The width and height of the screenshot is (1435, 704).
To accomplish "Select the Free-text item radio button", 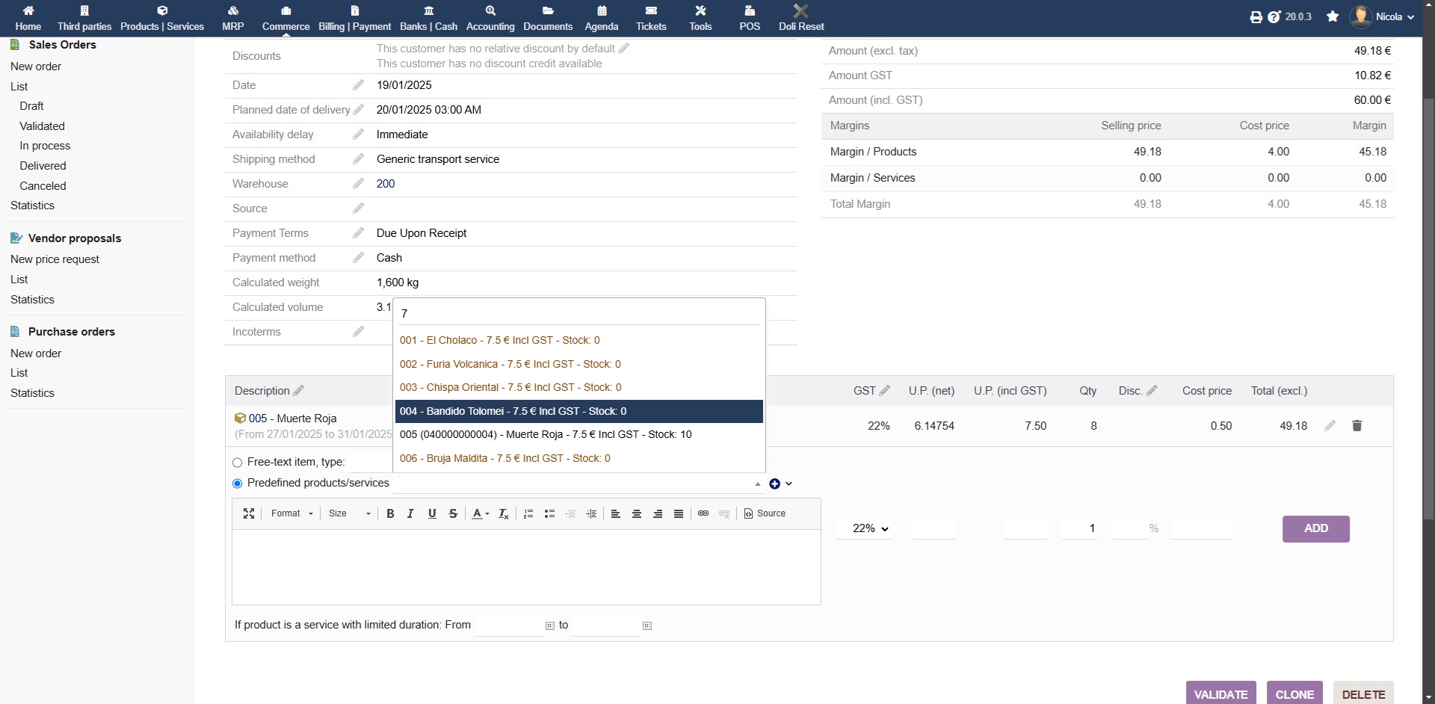I will (x=238, y=463).
